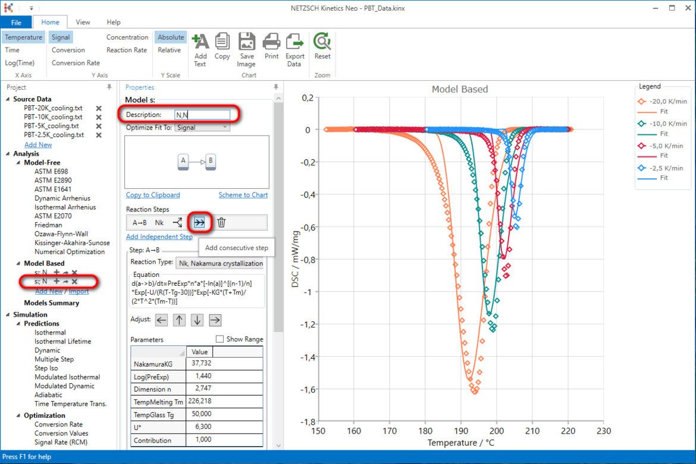This screenshot has width=696, height=464.
Task: Switch to the Home ribbon tab
Action: (x=50, y=22)
